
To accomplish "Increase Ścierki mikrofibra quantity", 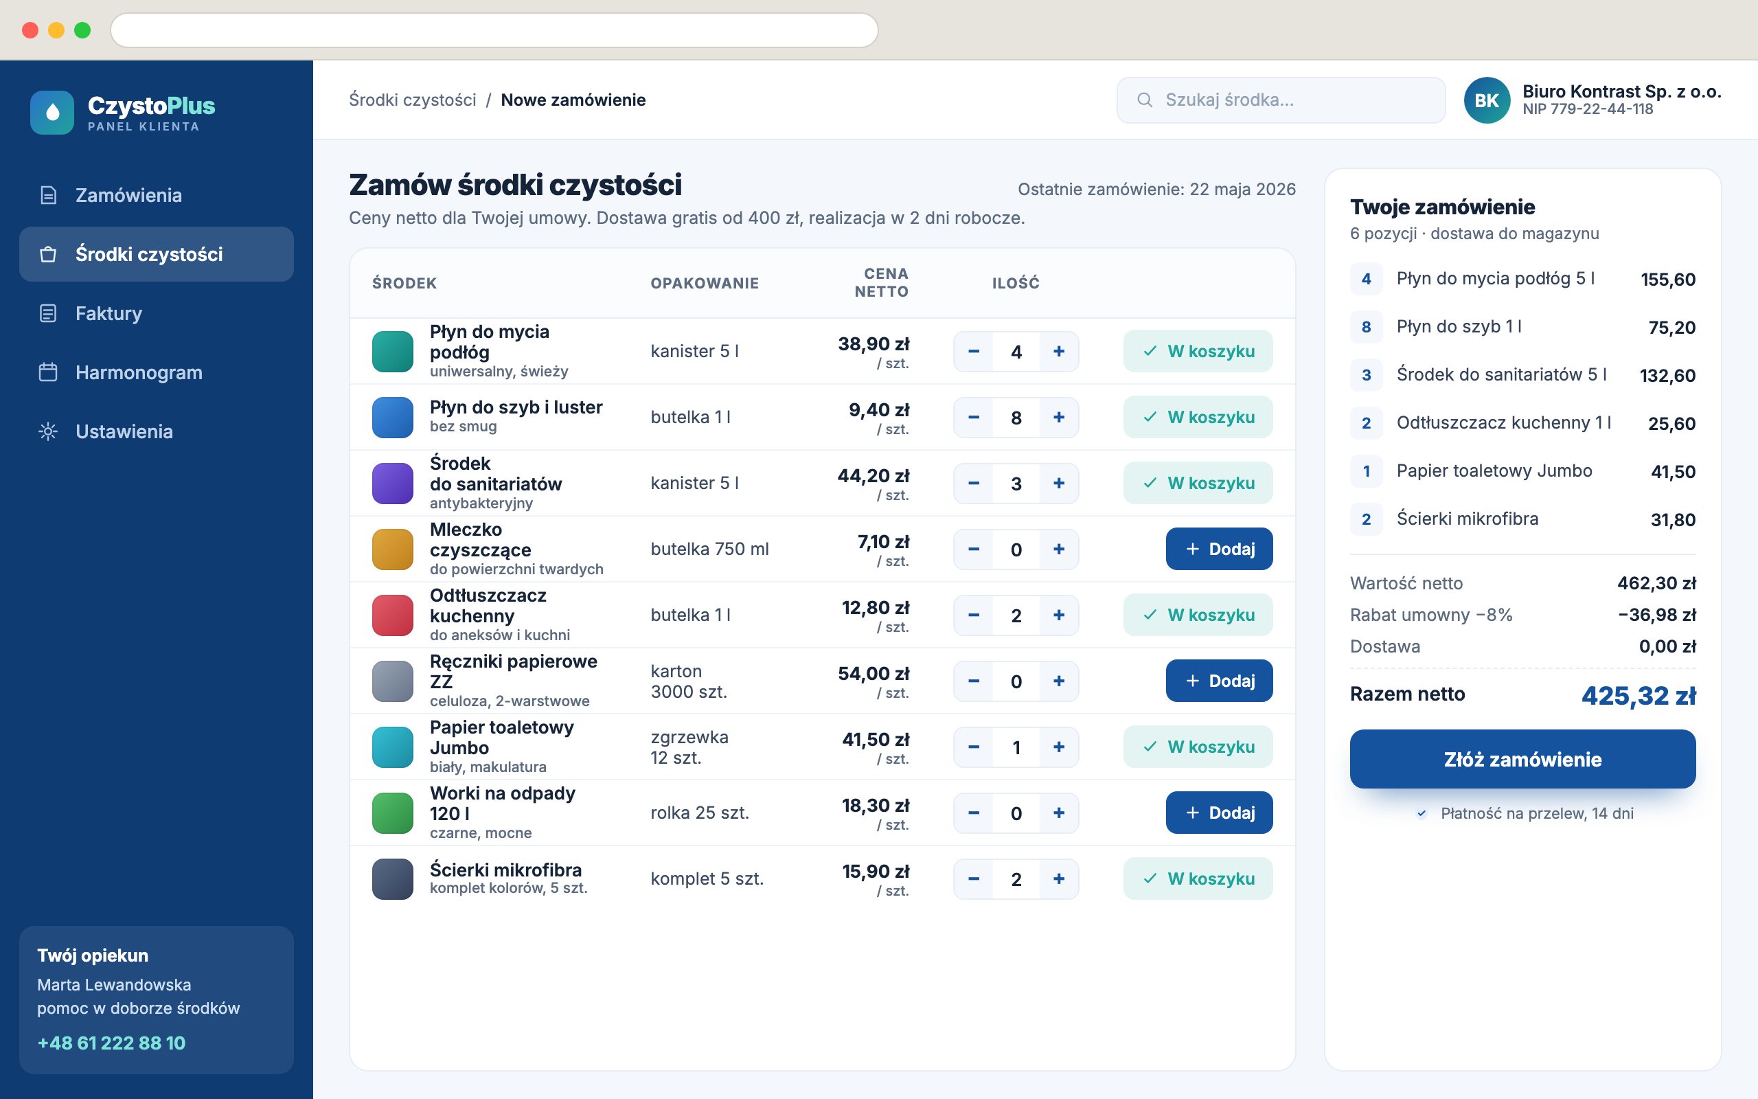I will tap(1059, 879).
